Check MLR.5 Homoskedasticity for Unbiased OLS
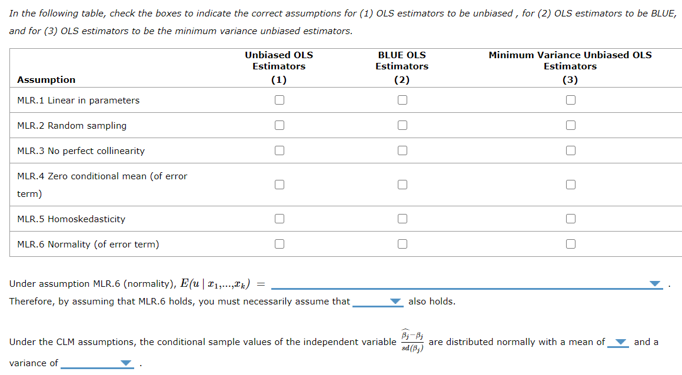682x375 pixels. point(279,218)
